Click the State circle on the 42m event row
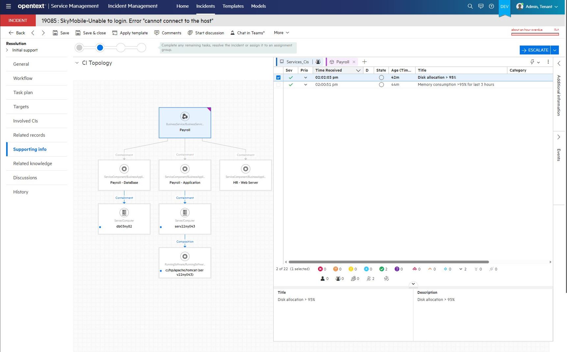 coord(381,77)
